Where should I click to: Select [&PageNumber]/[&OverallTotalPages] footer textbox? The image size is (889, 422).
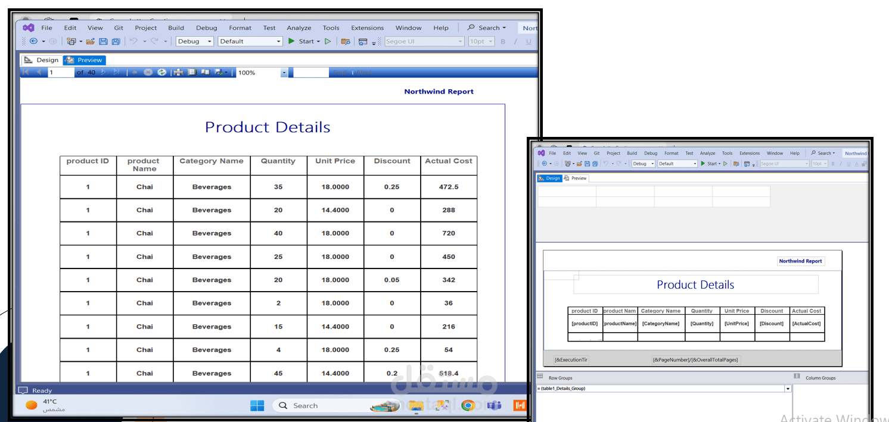coord(695,360)
